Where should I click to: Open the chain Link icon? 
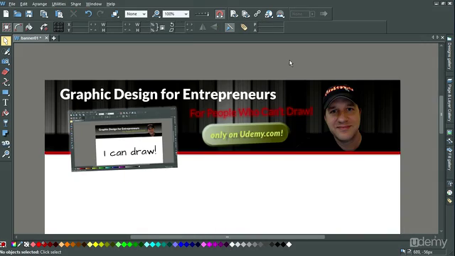(257, 14)
